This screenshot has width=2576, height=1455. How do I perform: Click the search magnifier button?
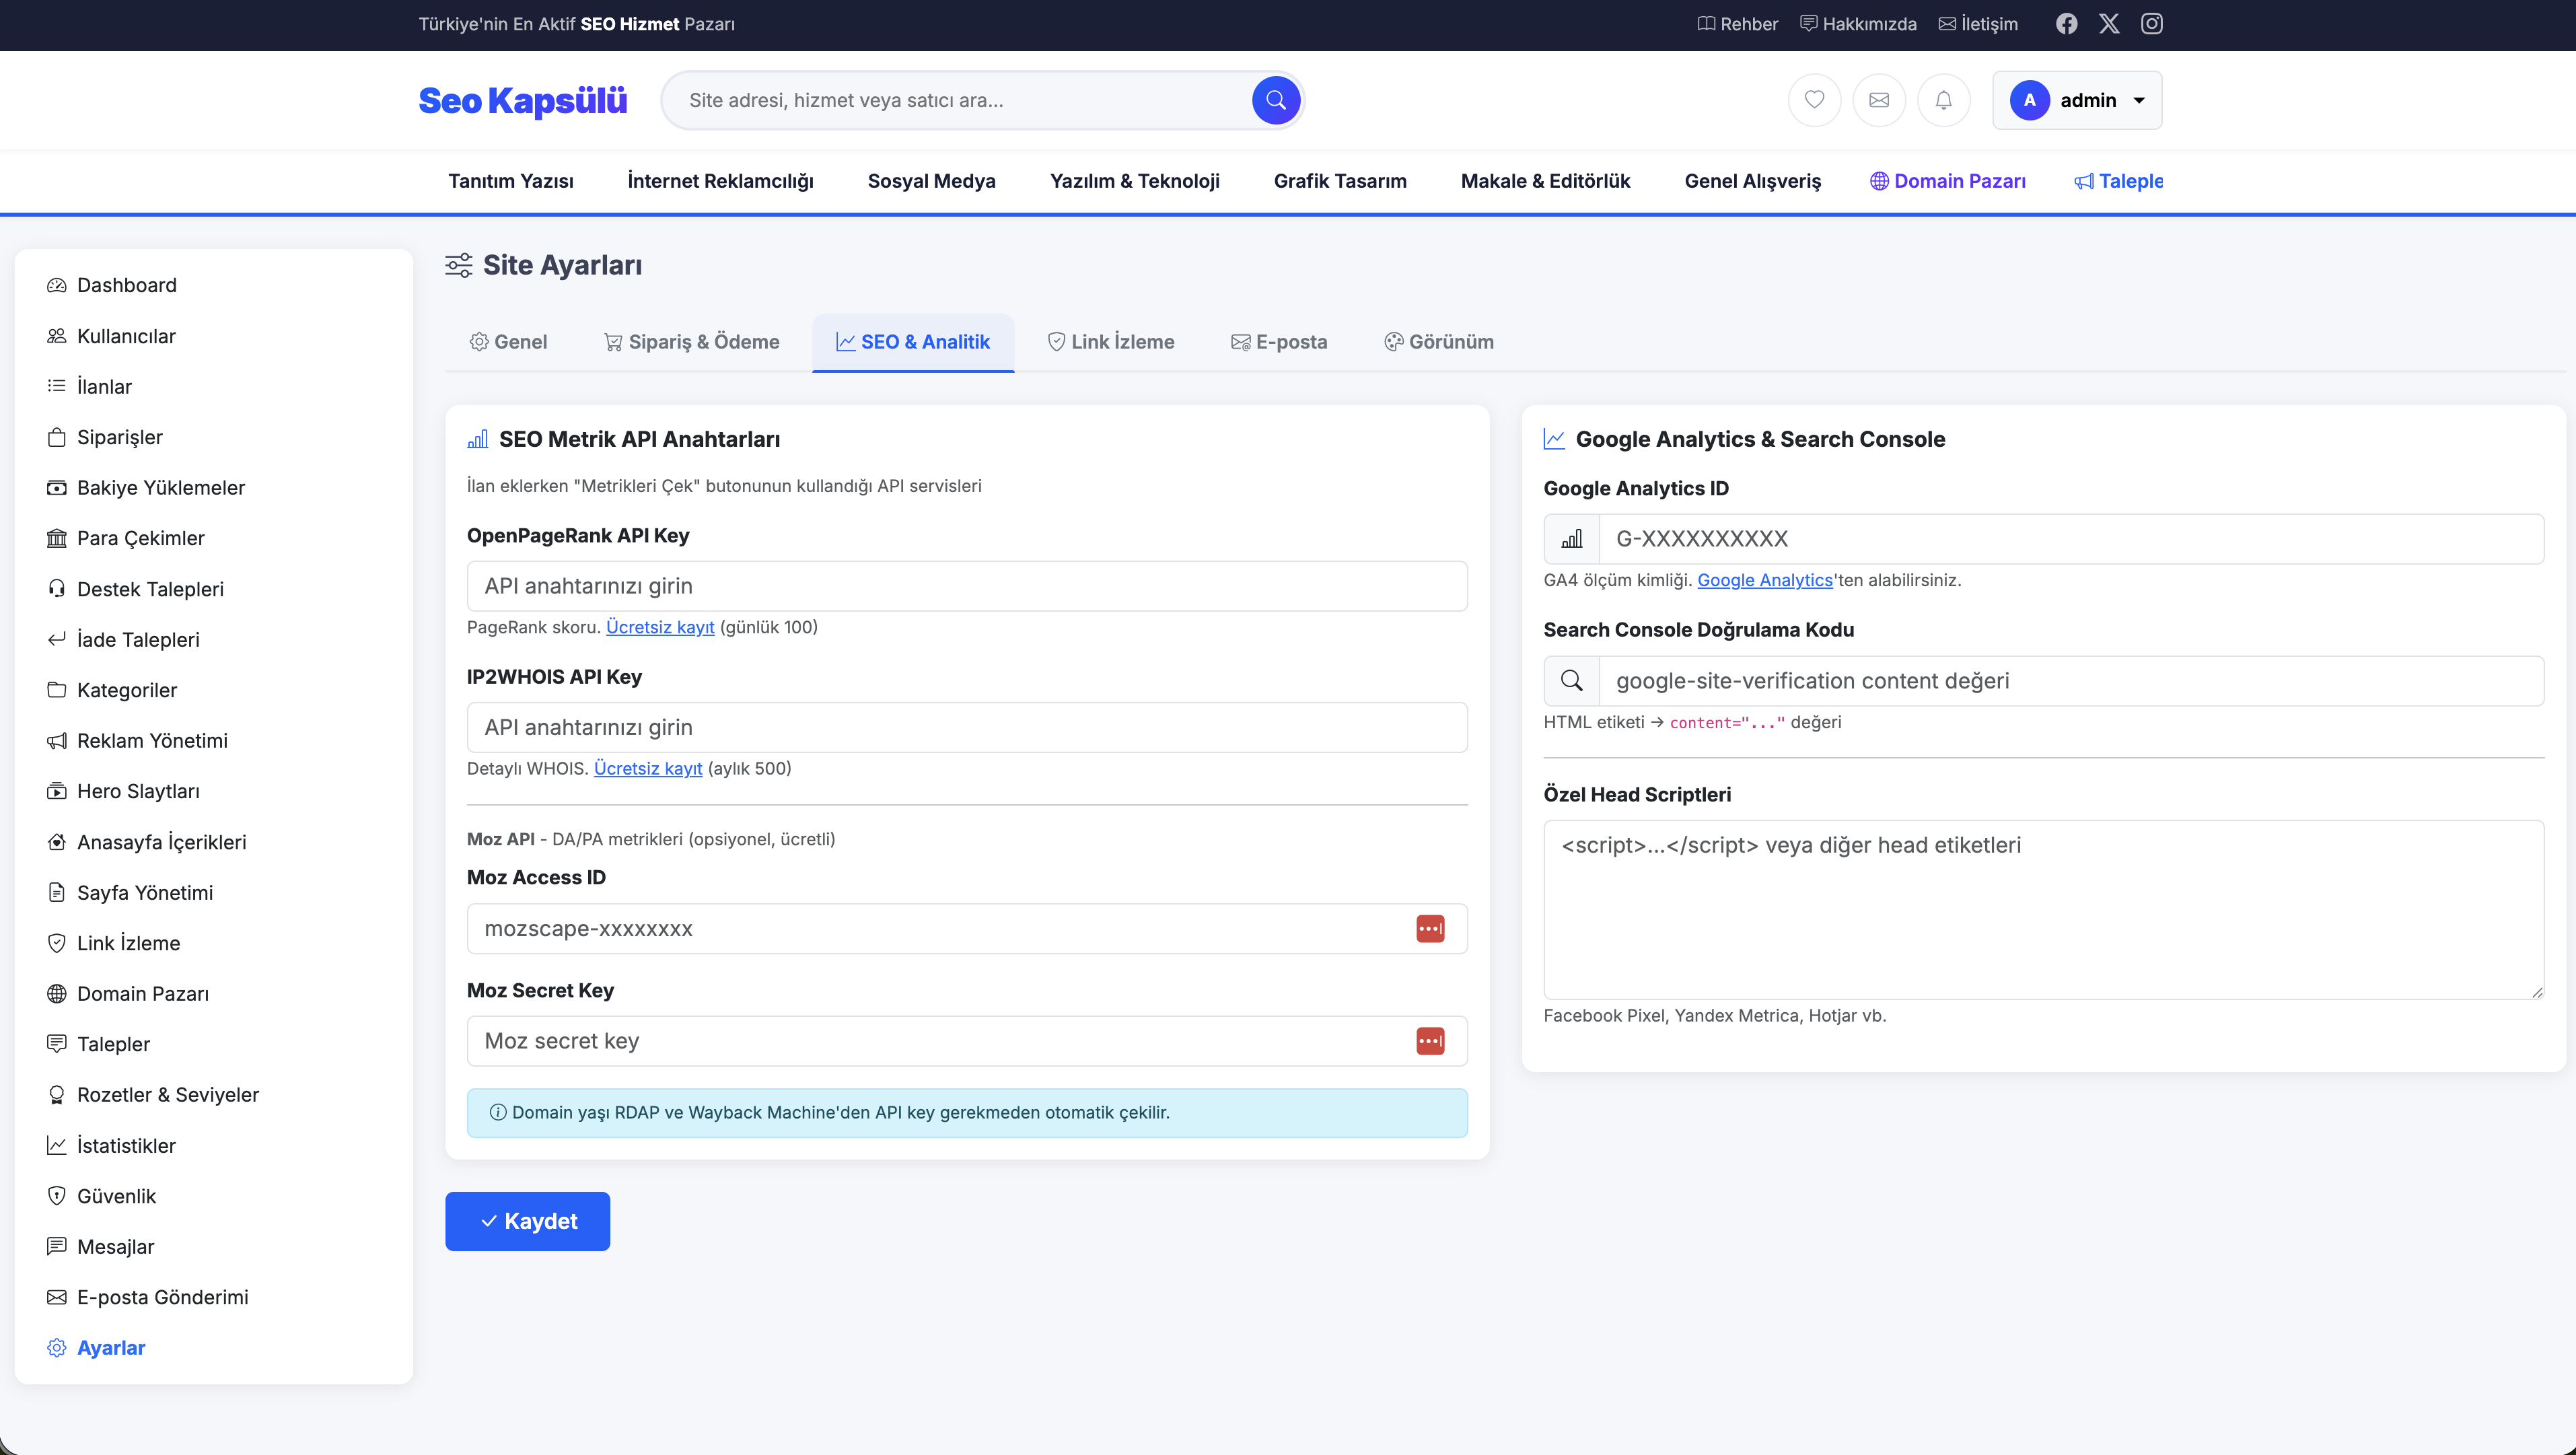[1276, 100]
